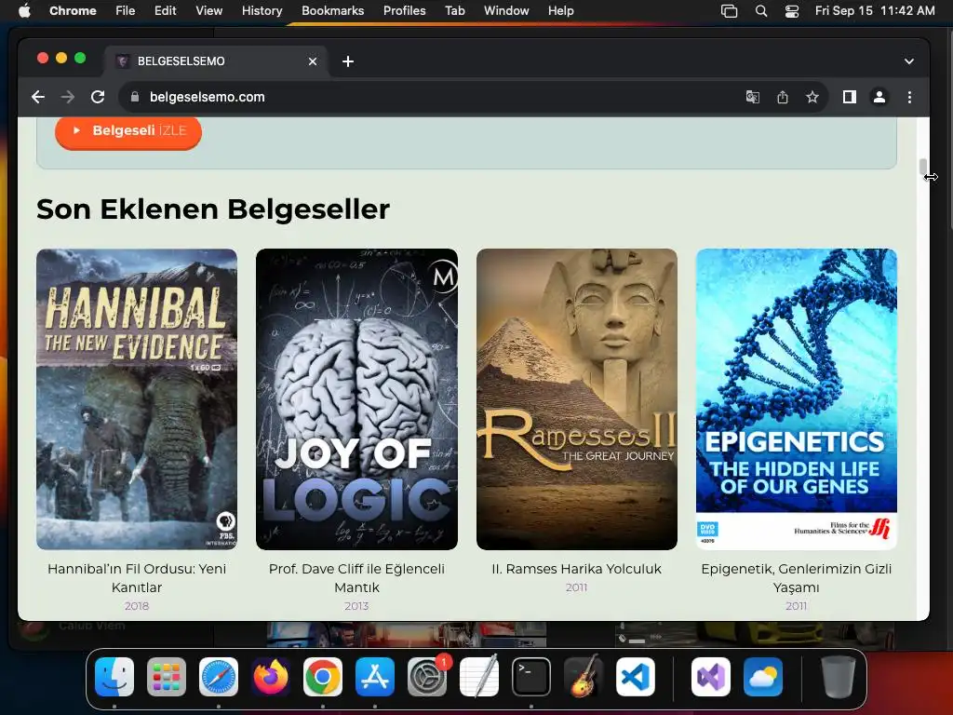The height and width of the screenshot is (715, 953).
Task: Open Chrome side panel icon
Action: click(849, 97)
